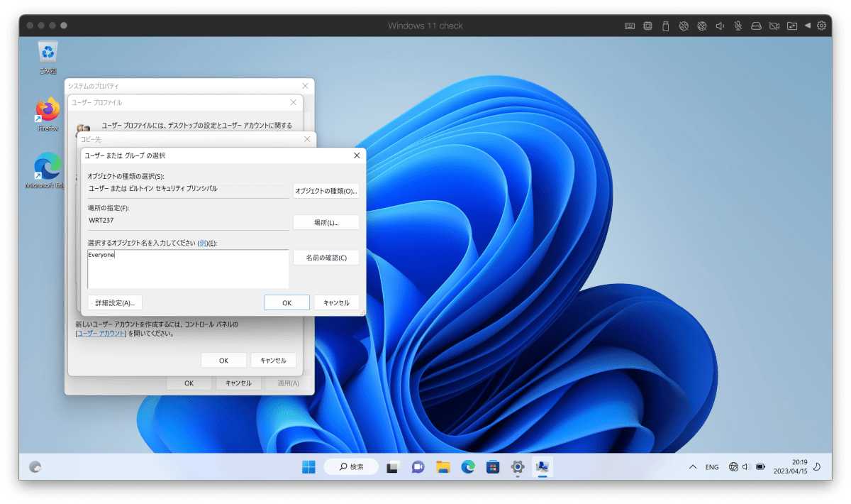
Task: Click キャンセル in the システムのプロパティ window
Action: click(x=238, y=383)
